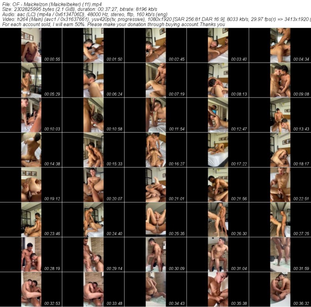Select the thumbnail at 00:27:25
This screenshot has height=307, width=311.
coord(280,220)
